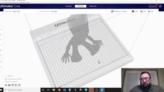Switch to 3D perspective camera view icon
This screenshot has height=92, width=164.
pyautogui.click(x=6, y=85)
